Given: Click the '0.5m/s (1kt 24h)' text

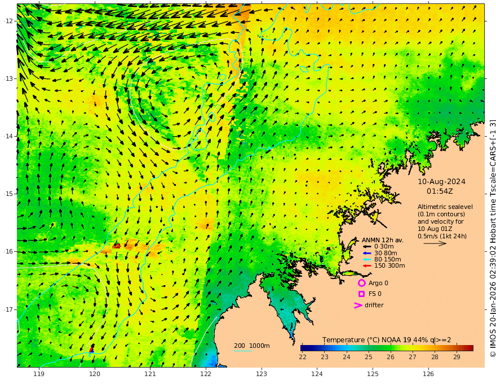Looking at the screenshot, I should 442,236.
